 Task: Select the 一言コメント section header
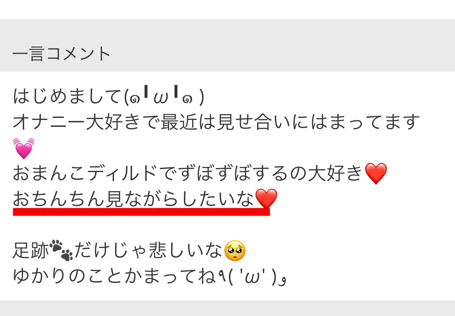coord(61,54)
